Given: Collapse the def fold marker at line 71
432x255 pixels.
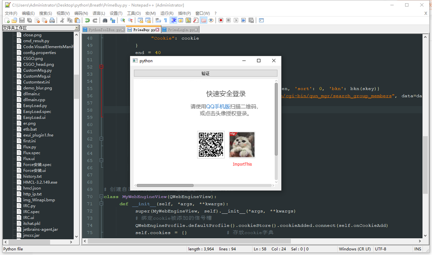Looking at the screenshot, I should pyautogui.click(x=101, y=204).
